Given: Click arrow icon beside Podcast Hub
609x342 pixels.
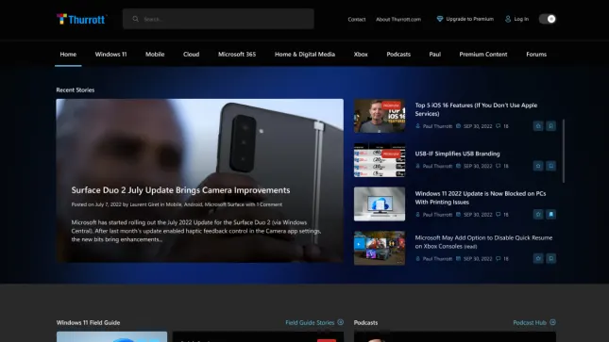Looking at the screenshot, I should point(552,322).
